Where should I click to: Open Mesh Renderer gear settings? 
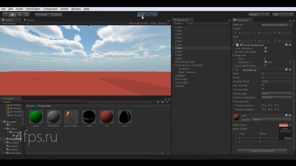pos(290,45)
